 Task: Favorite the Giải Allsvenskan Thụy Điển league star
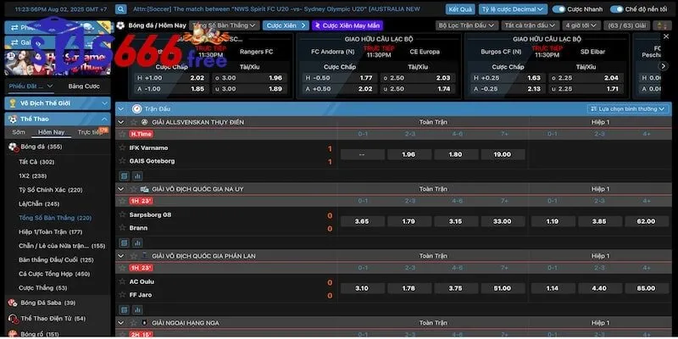[x=133, y=122]
